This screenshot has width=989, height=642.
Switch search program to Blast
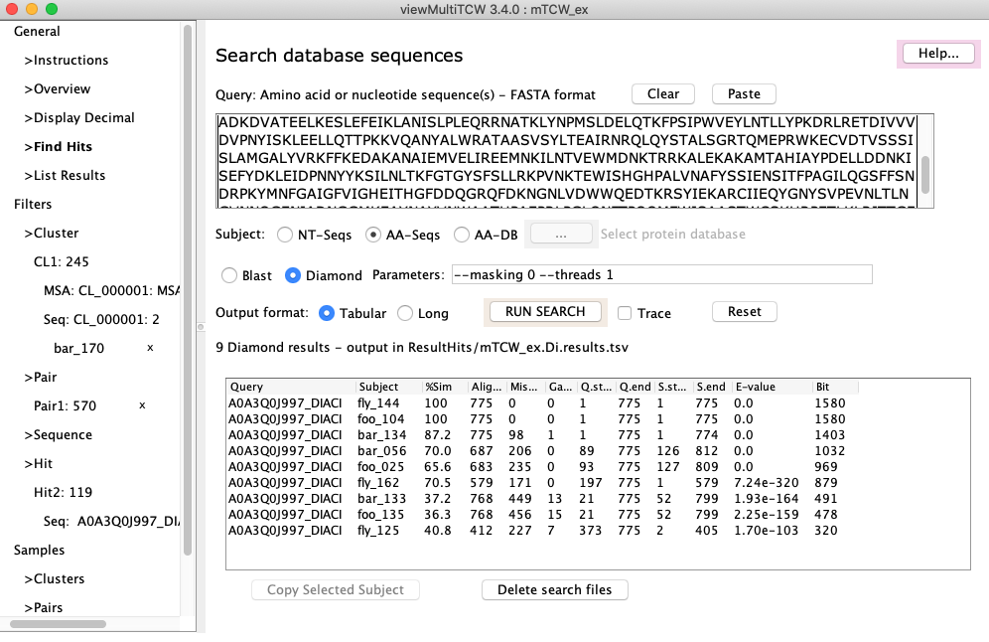pos(230,275)
